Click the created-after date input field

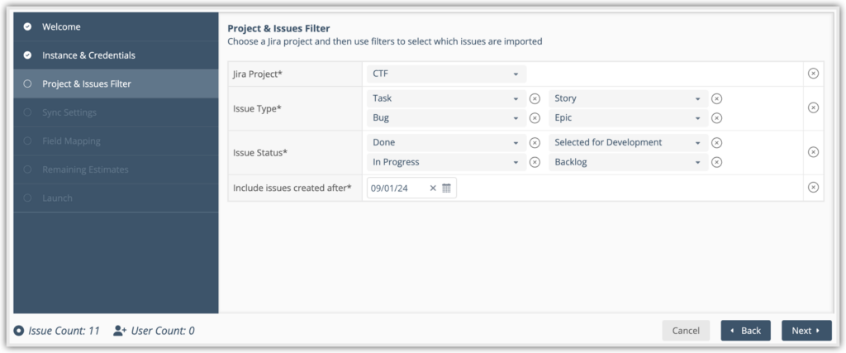pos(397,188)
